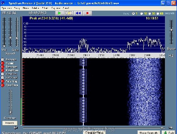Click the right arrow icon below the waterfall
The width and height of the screenshot is (177, 134).
point(170,128)
